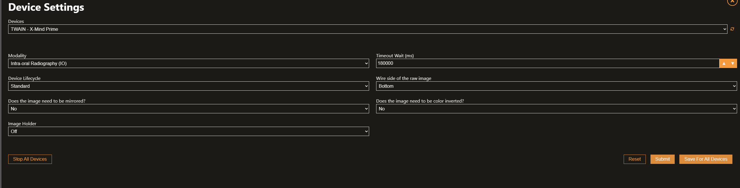
Task: Increase Timeout Wait with up arrow
Action: [724, 63]
